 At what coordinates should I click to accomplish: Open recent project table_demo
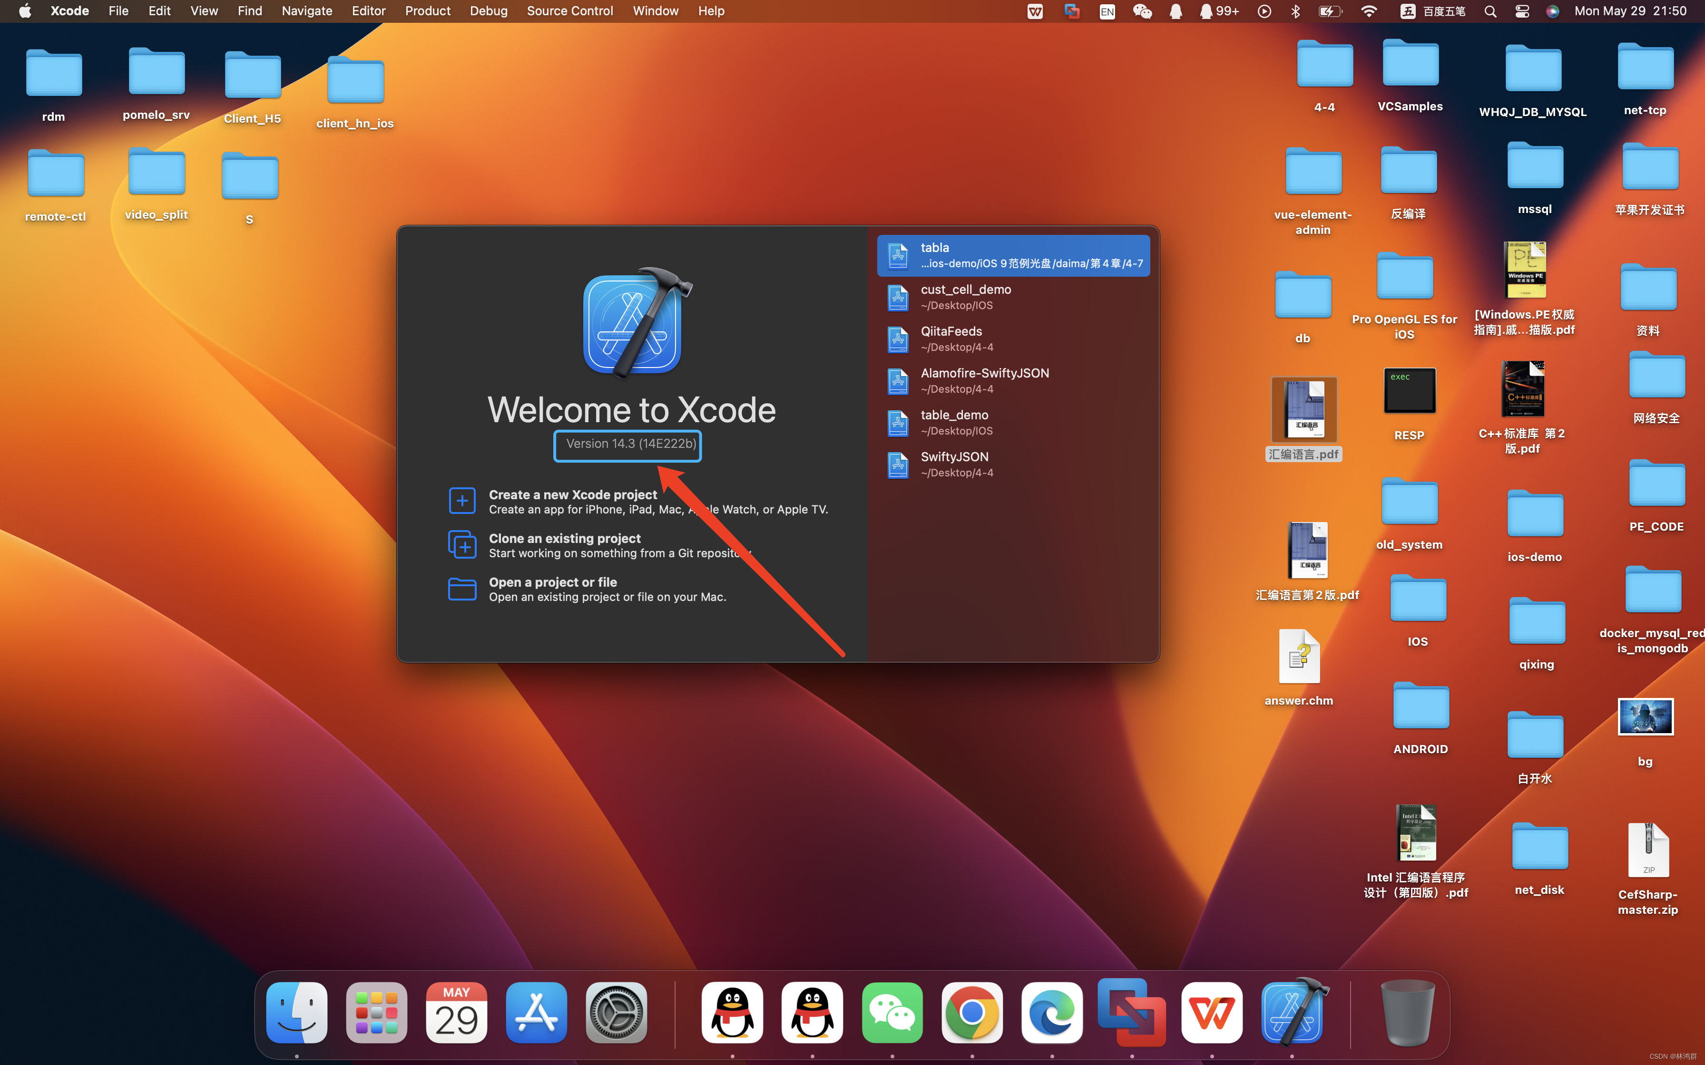[x=1013, y=423]
